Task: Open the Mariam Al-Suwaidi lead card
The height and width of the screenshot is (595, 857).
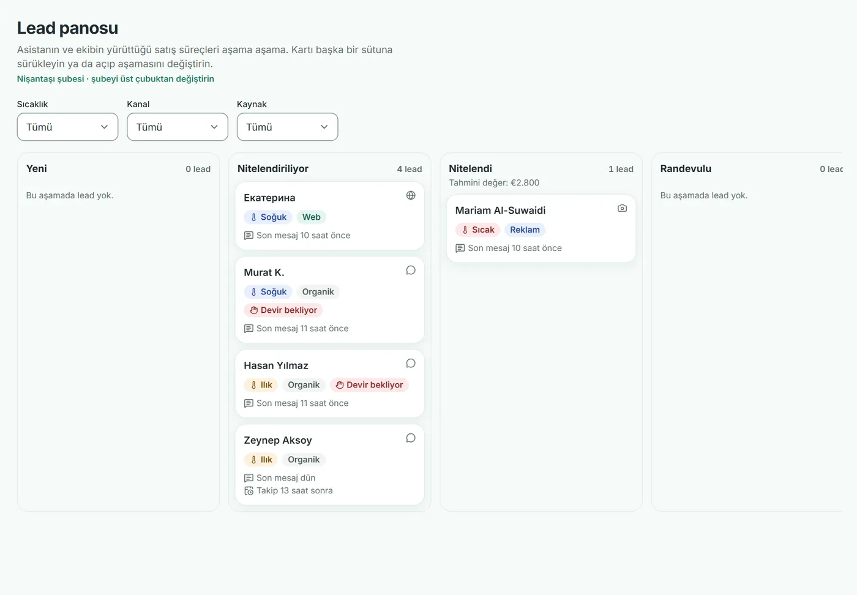Action: coord(541,228)
